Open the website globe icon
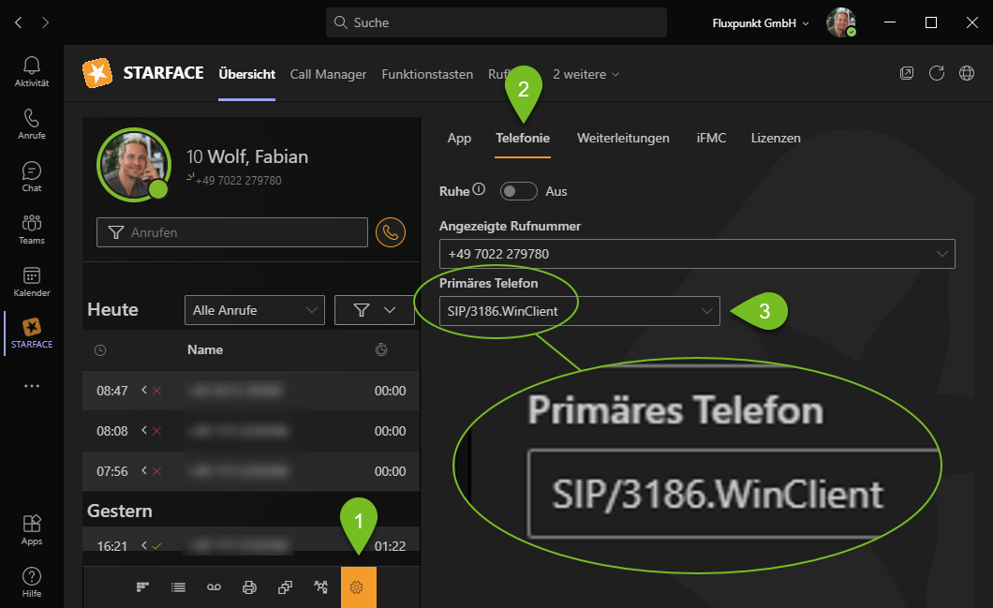Viewport: 993px width, 608px height. pos(967,73)
